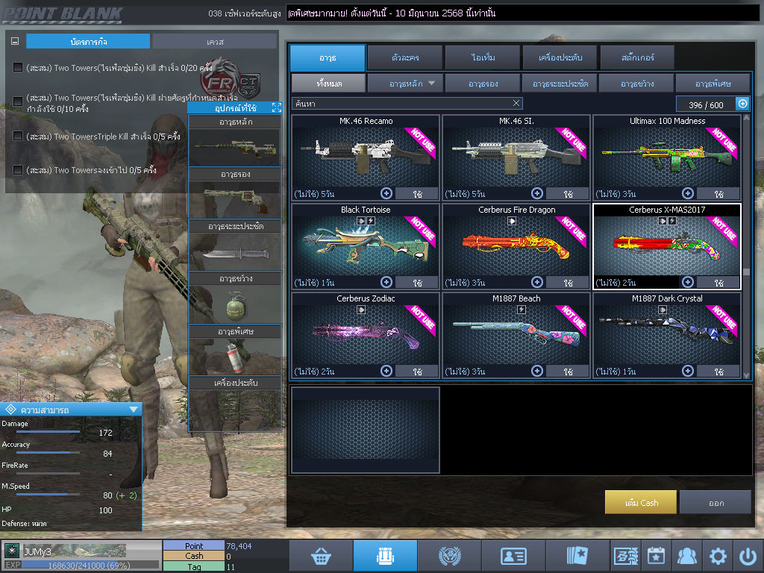The image size is (764, 573).
Task: Open the mission cards icon
Action: (577, 556)
